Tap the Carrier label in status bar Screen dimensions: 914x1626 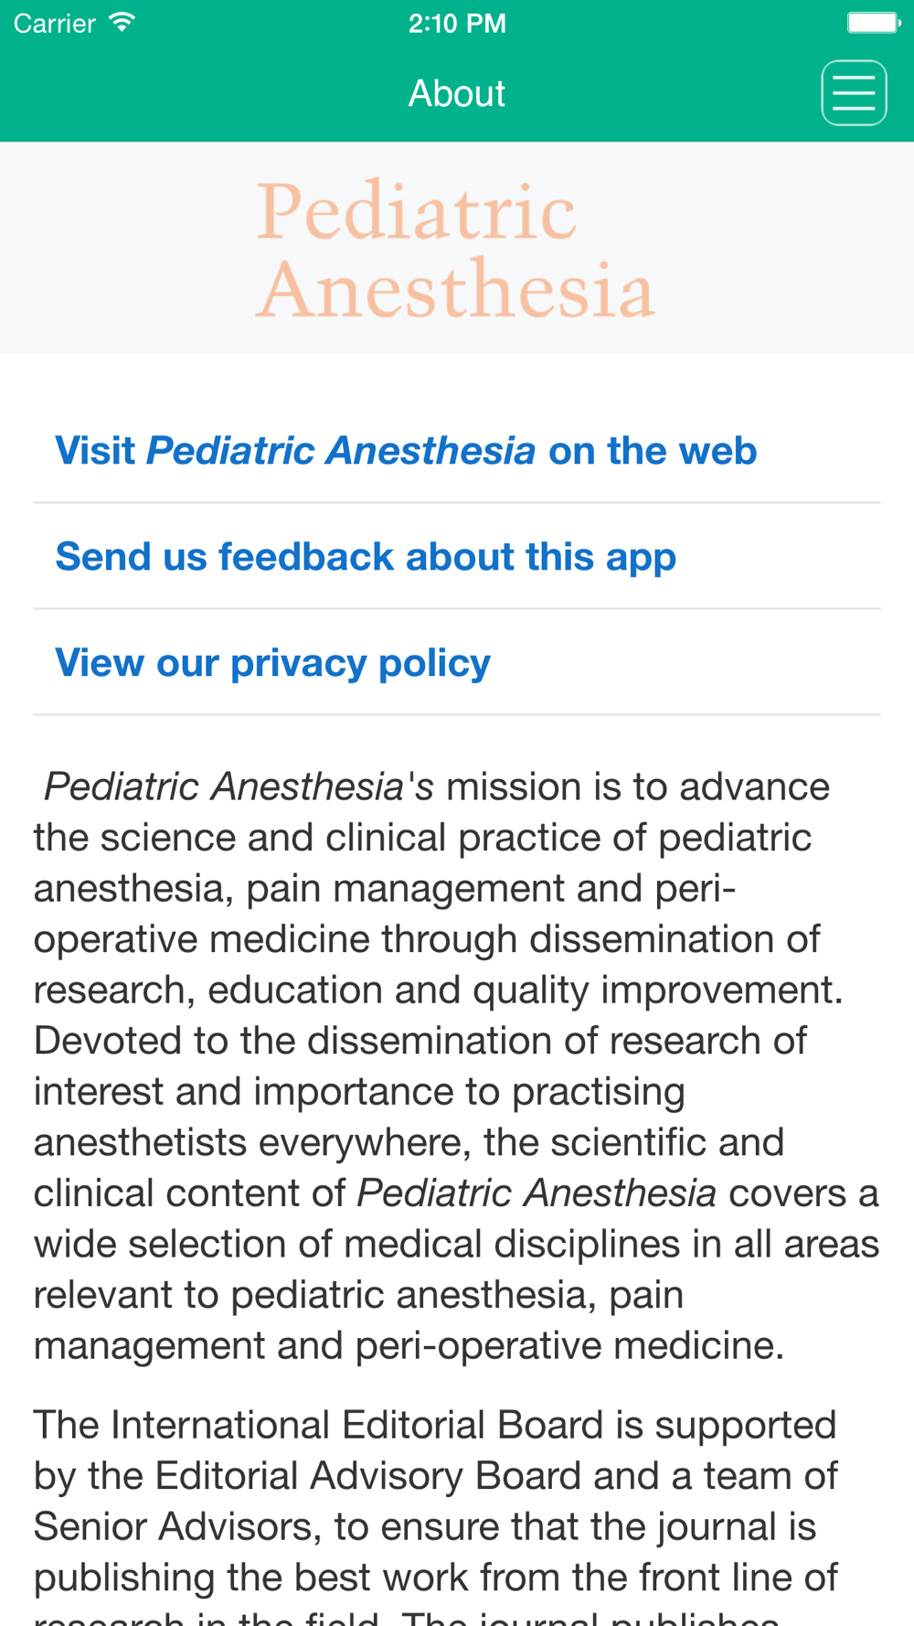pyautogui.click(x=55, y=23)
